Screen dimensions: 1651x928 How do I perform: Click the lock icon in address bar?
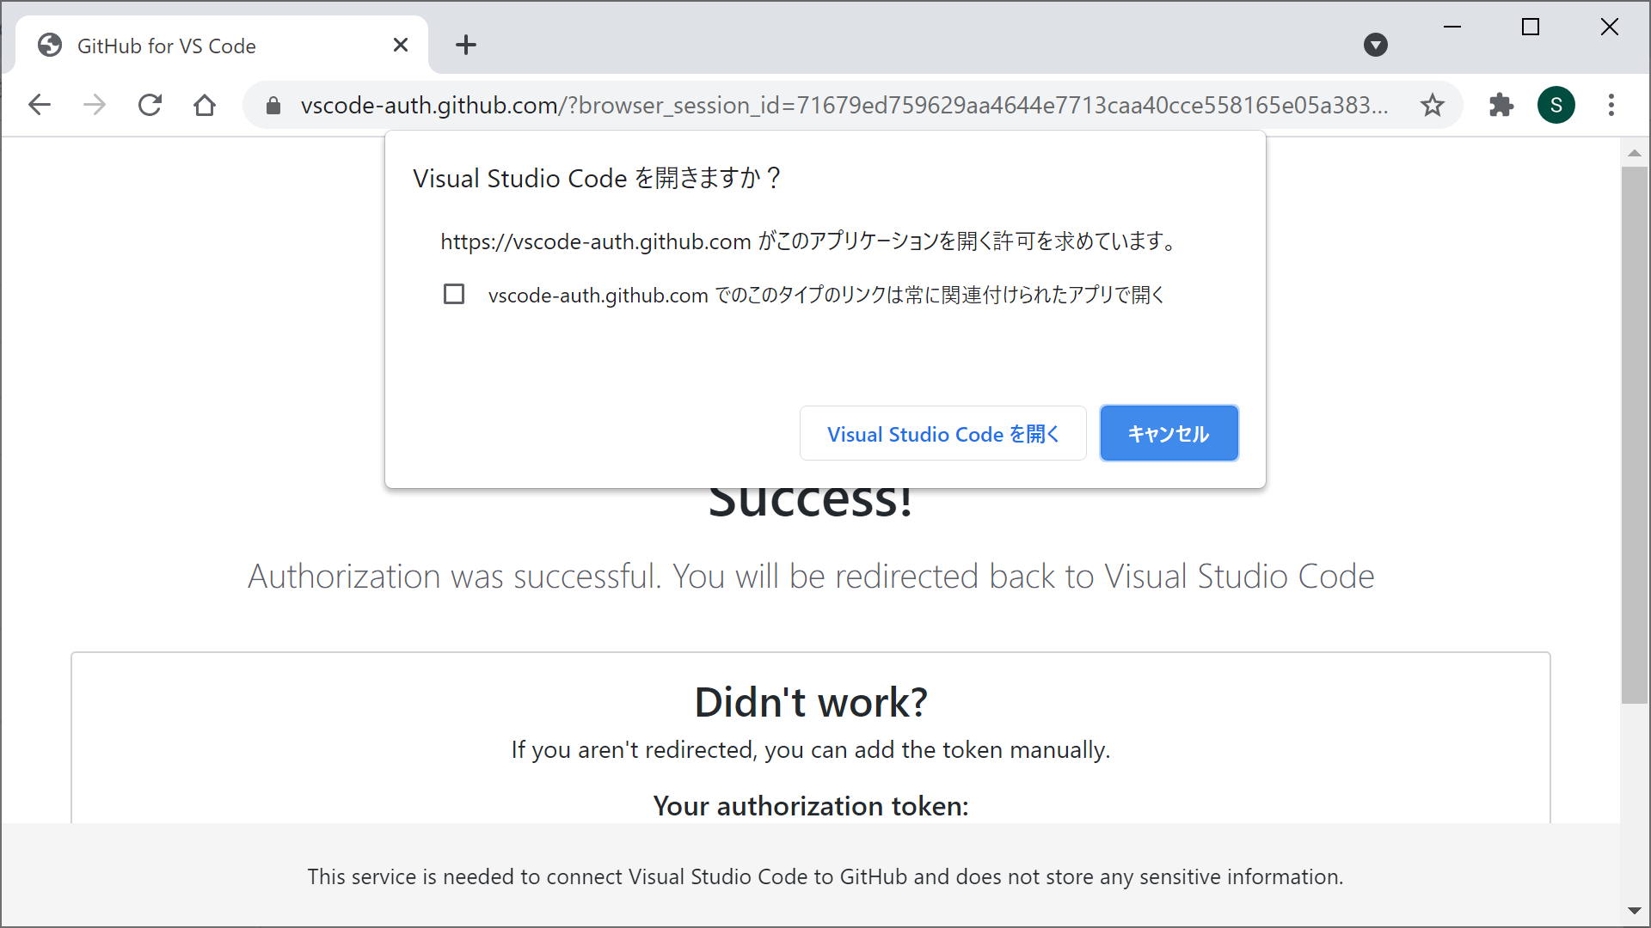273,105
